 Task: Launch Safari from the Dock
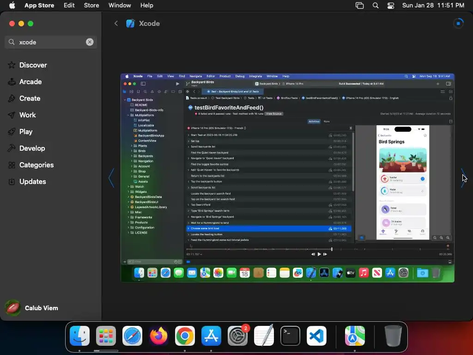(x=132, y=336)
